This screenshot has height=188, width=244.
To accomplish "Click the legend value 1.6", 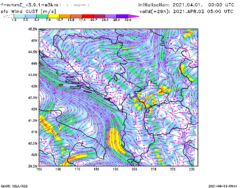I will 14,20.
